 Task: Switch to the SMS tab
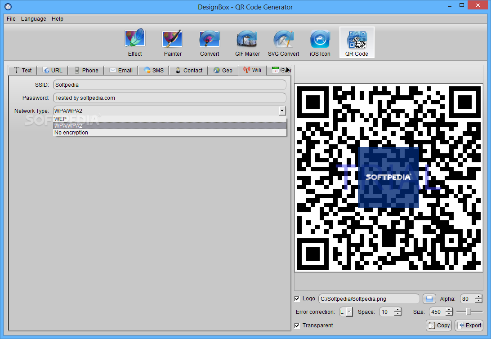(153, 71)
